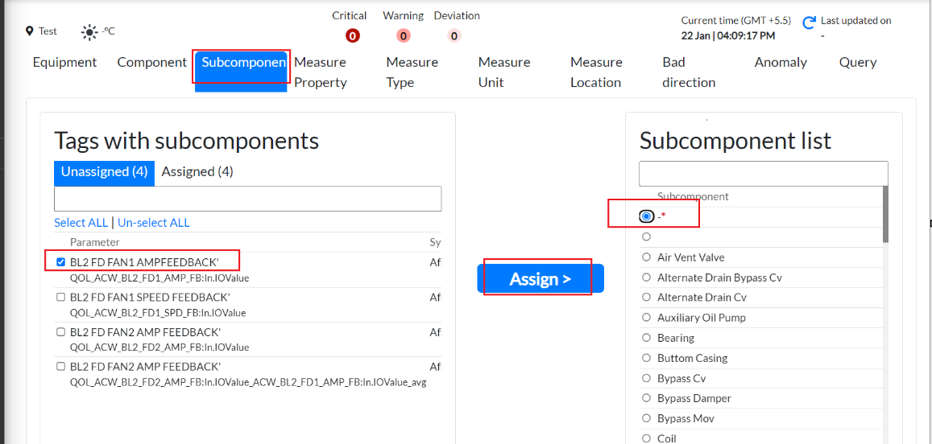Show the Assigned (4) tags tab

197,171
